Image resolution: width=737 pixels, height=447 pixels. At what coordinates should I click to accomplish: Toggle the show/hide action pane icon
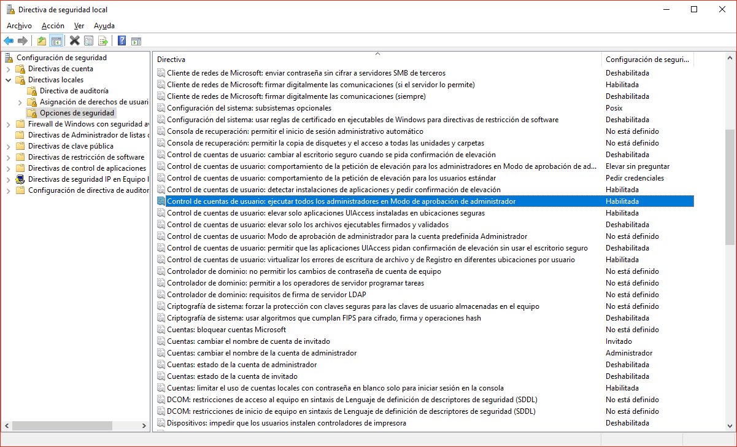tap(136, 41)
